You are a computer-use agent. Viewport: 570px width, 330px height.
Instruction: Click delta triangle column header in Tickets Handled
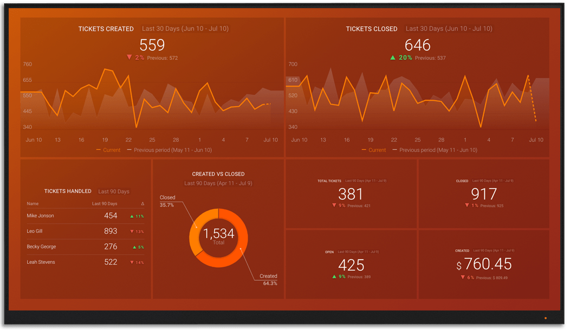tap(142, 204)
